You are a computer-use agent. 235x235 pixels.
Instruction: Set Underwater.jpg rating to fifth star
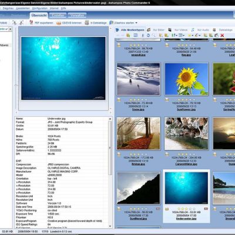point(194,209)
